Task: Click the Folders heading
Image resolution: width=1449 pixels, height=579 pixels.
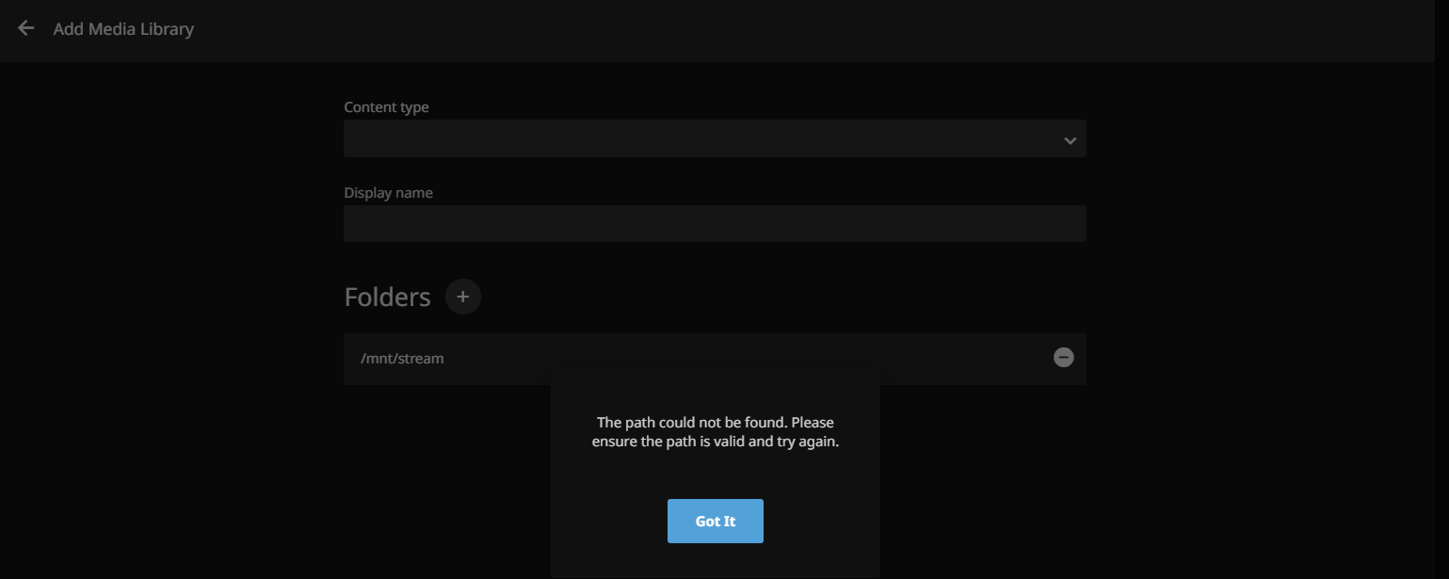Action: click(387, 298)
